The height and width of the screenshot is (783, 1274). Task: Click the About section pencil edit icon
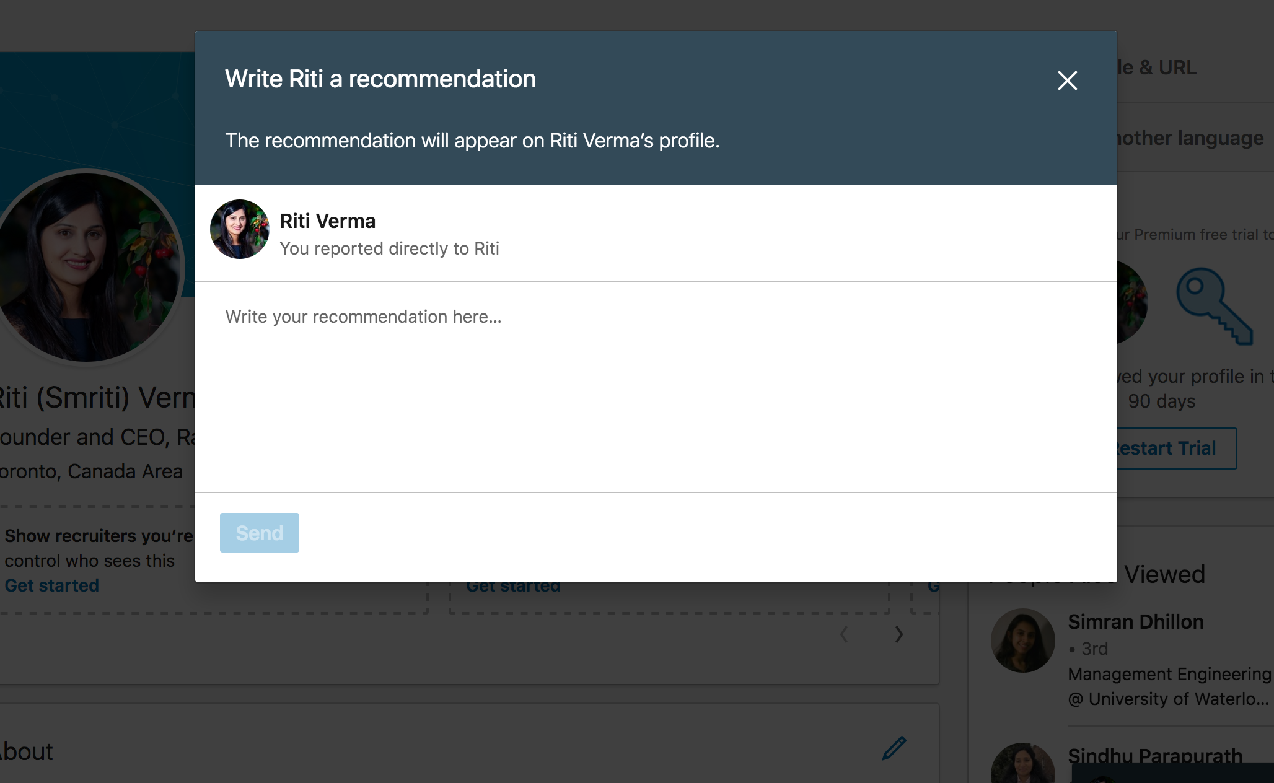[x=894, y=748]
